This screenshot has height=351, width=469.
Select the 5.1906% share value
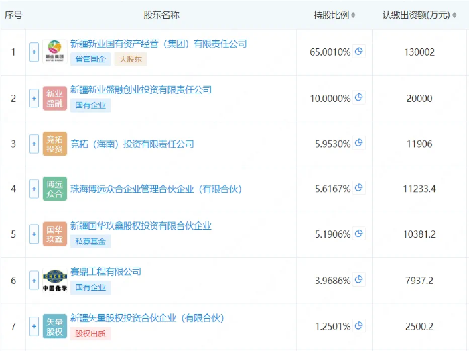point(332,234)
